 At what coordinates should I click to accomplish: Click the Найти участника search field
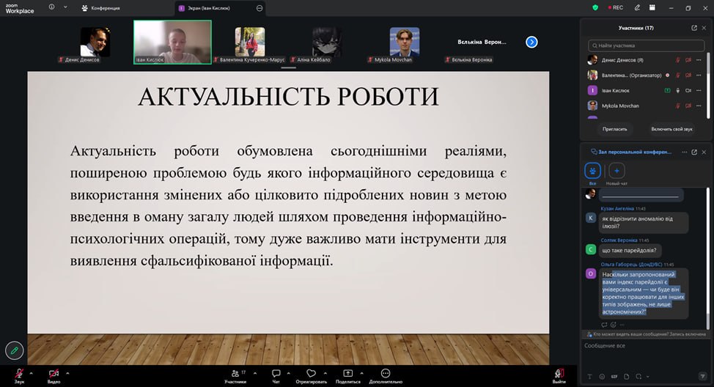(645, 45)
